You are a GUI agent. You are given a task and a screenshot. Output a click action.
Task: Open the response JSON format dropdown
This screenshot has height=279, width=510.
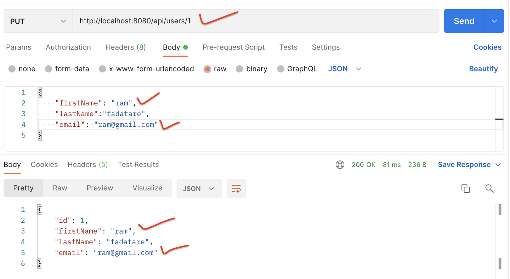(x=199, y=188)
